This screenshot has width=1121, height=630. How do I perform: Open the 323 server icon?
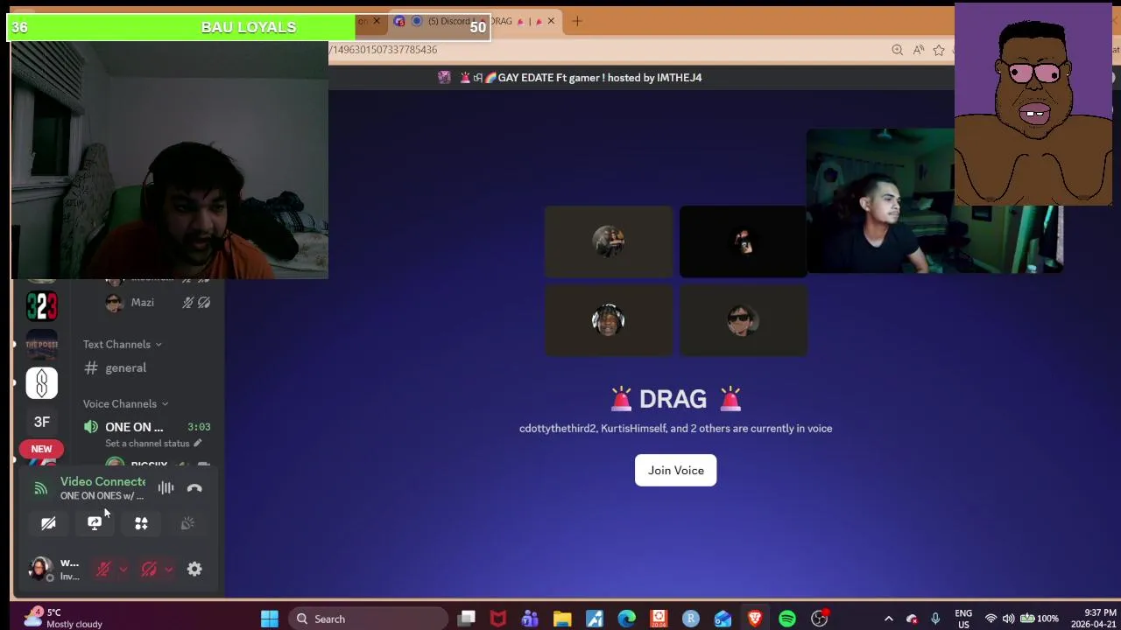tap(41, 305)
